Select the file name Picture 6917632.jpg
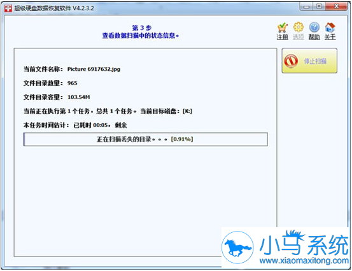The image size is (352, 271). [94, 69]
